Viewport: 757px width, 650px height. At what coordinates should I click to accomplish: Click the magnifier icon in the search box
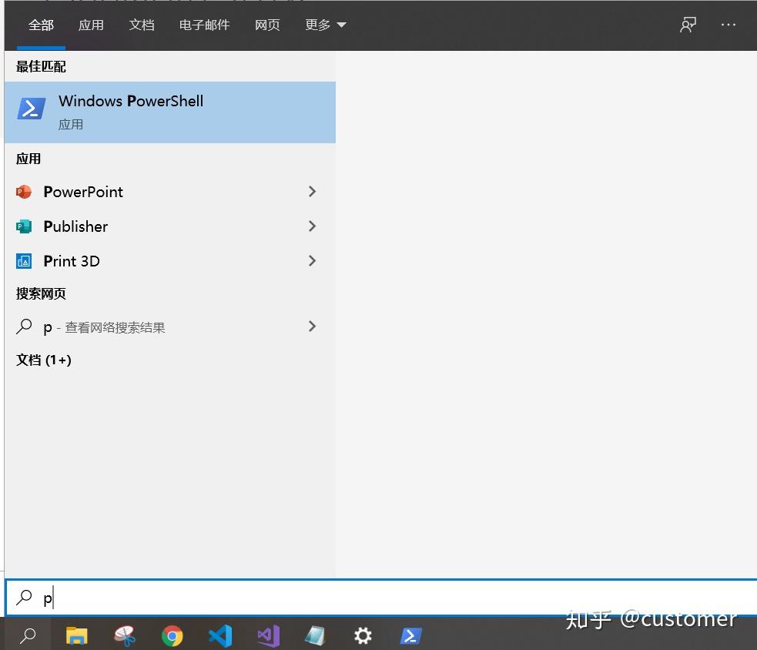(x=24, y=598)
